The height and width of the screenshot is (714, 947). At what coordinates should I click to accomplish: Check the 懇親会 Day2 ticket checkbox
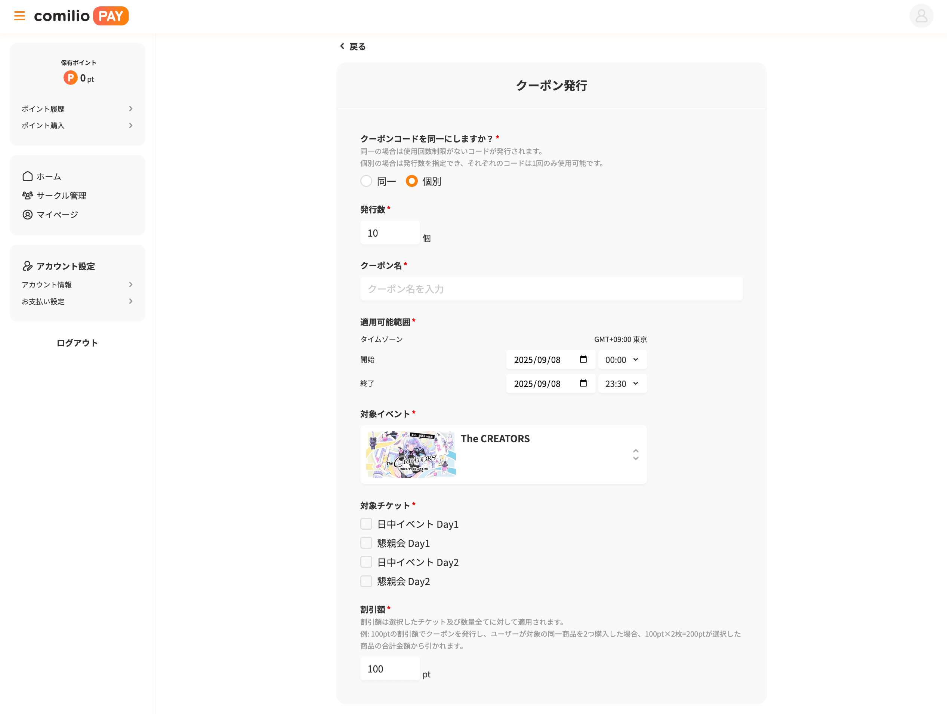366,581
